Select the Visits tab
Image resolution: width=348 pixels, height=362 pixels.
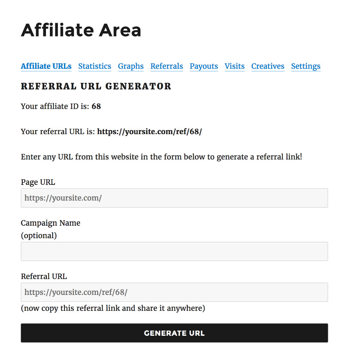[235, 66]
